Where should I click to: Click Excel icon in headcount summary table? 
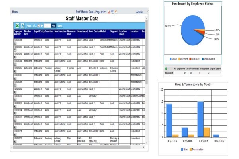coord(166,69)
